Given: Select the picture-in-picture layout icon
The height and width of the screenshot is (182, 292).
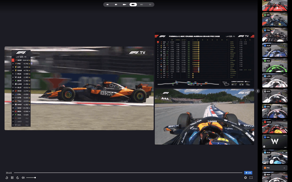Looking at the screenshot, I should click(x=116, y=4).
